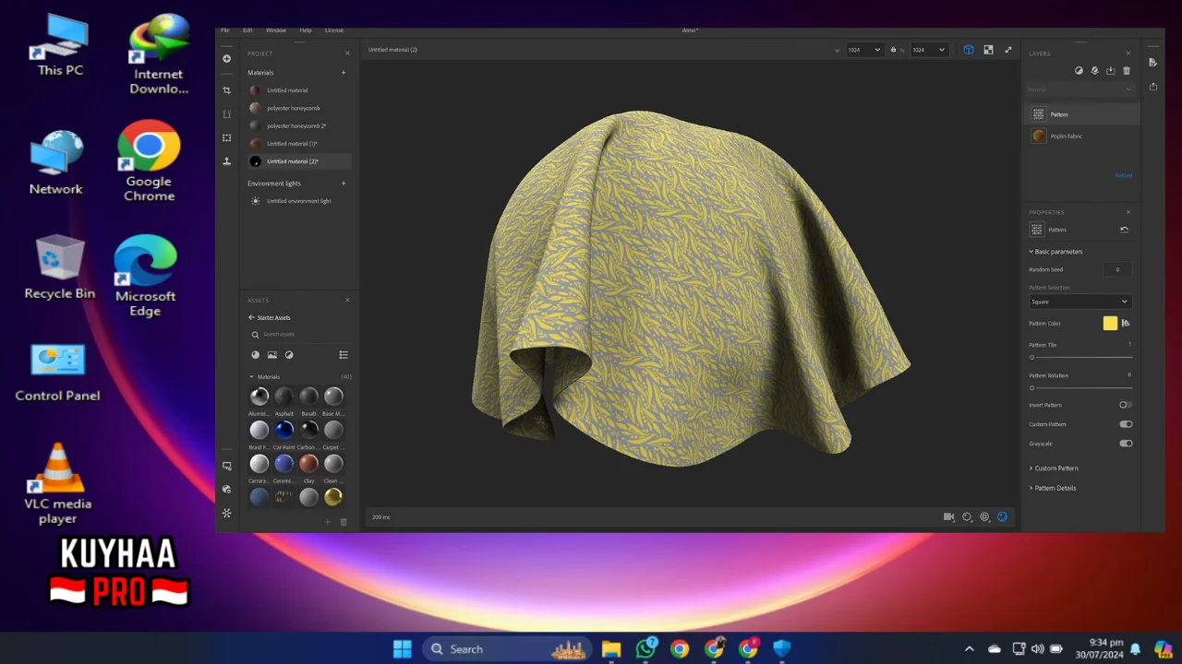Go back using the Starter Assets arrow

pos(251,317)
